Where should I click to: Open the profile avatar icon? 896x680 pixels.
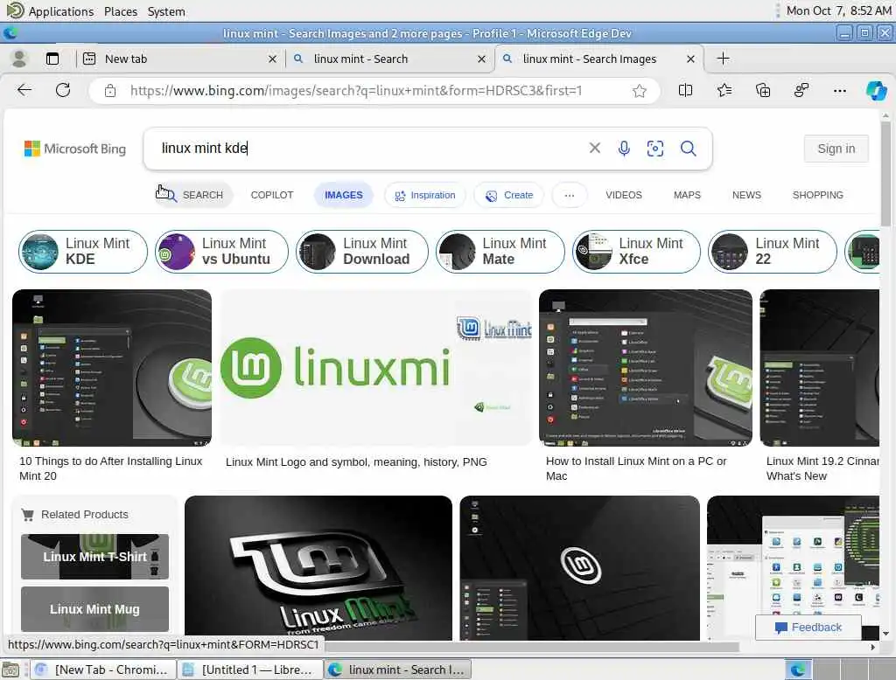tap(19, 59)
